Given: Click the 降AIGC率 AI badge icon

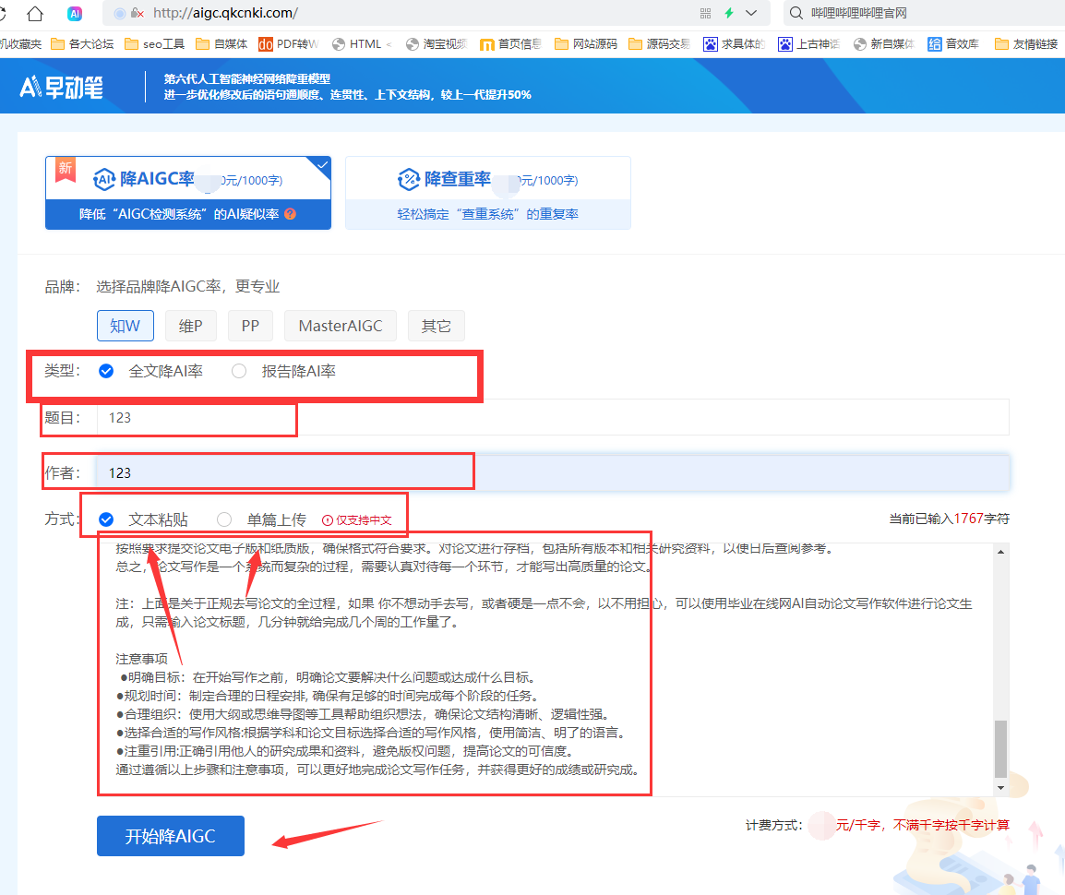Looking at the screenshot, I should pos(104,179).
